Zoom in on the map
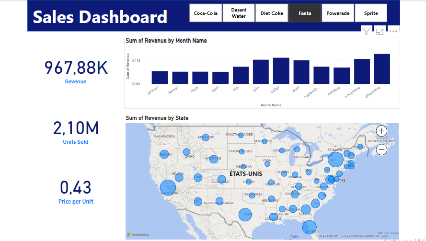This screenshot has width=426, height=241. [381, 131]
